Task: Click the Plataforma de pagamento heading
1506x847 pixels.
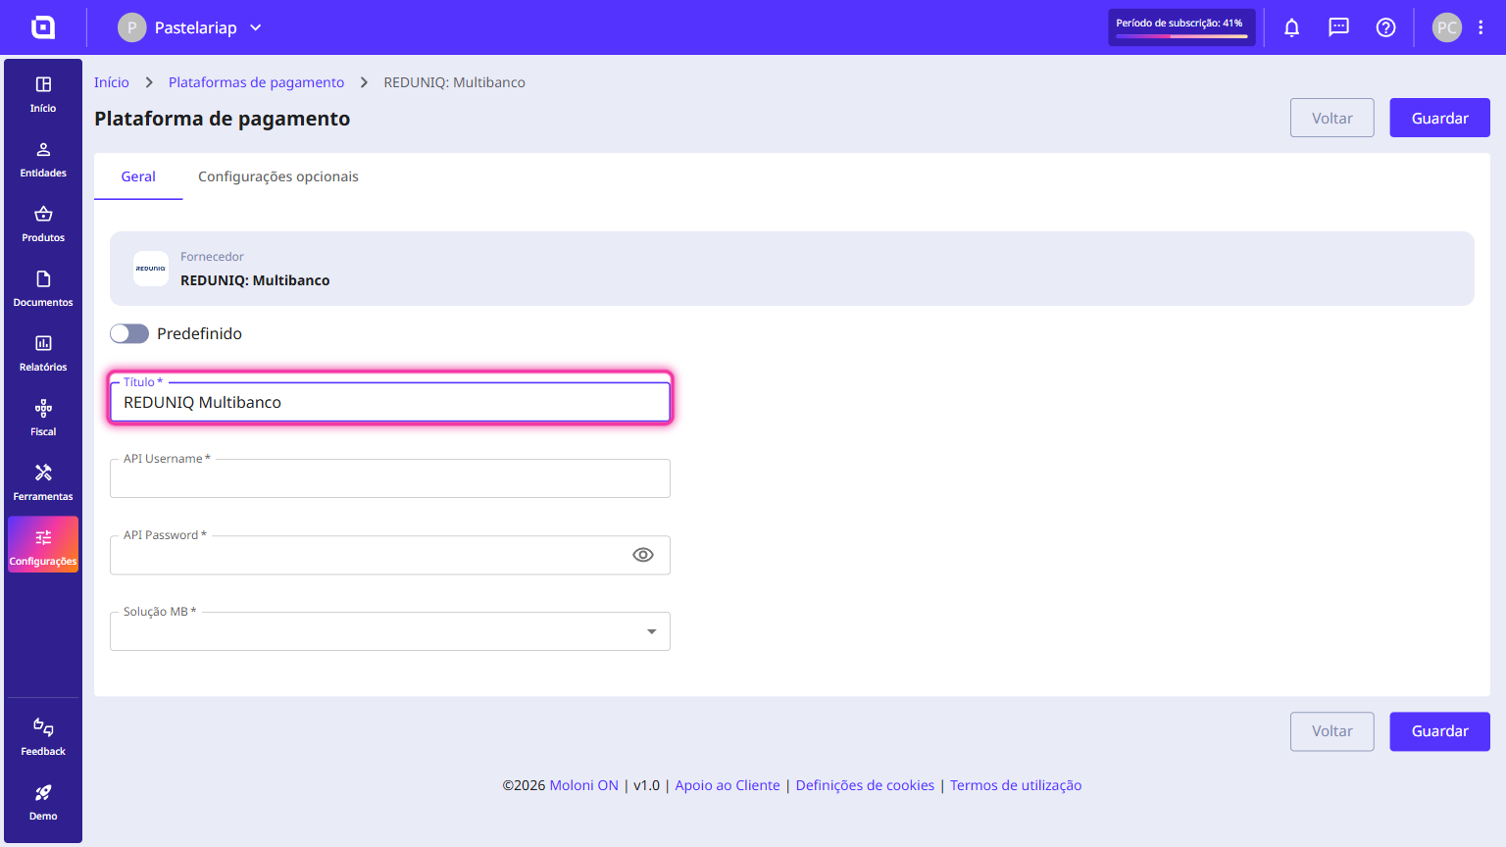Action: point(222,119)
